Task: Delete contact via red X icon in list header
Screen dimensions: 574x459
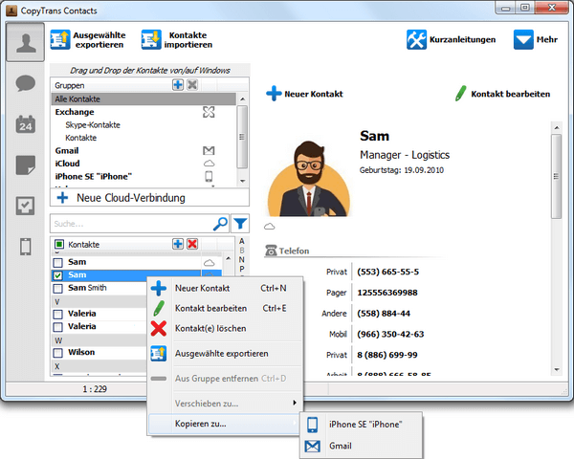Action: tap(192, 244)
